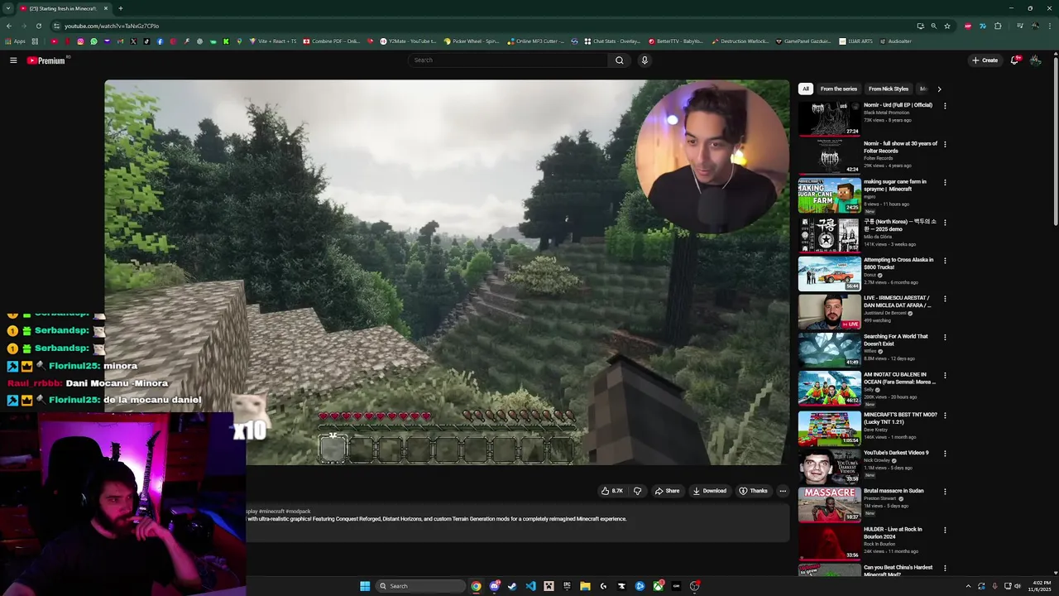Bookmark this page with star icon
This screenshot has width=1059, height=596.
tap(947, 26)
